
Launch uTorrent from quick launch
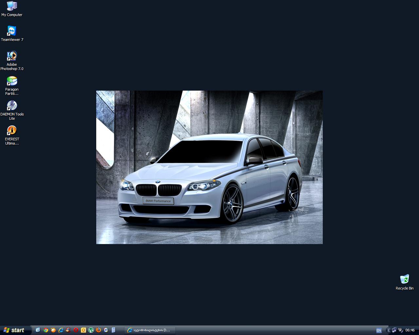click(91, 330)
